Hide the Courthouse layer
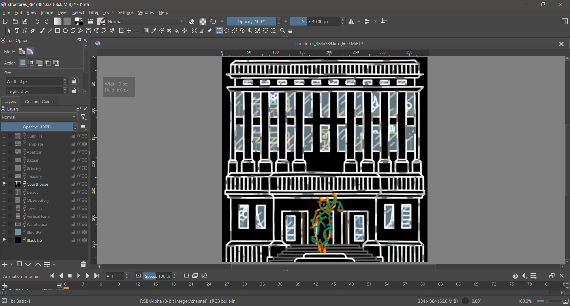Image resolution: width=570 pixels, height=306 pixels. coord(4,184)
